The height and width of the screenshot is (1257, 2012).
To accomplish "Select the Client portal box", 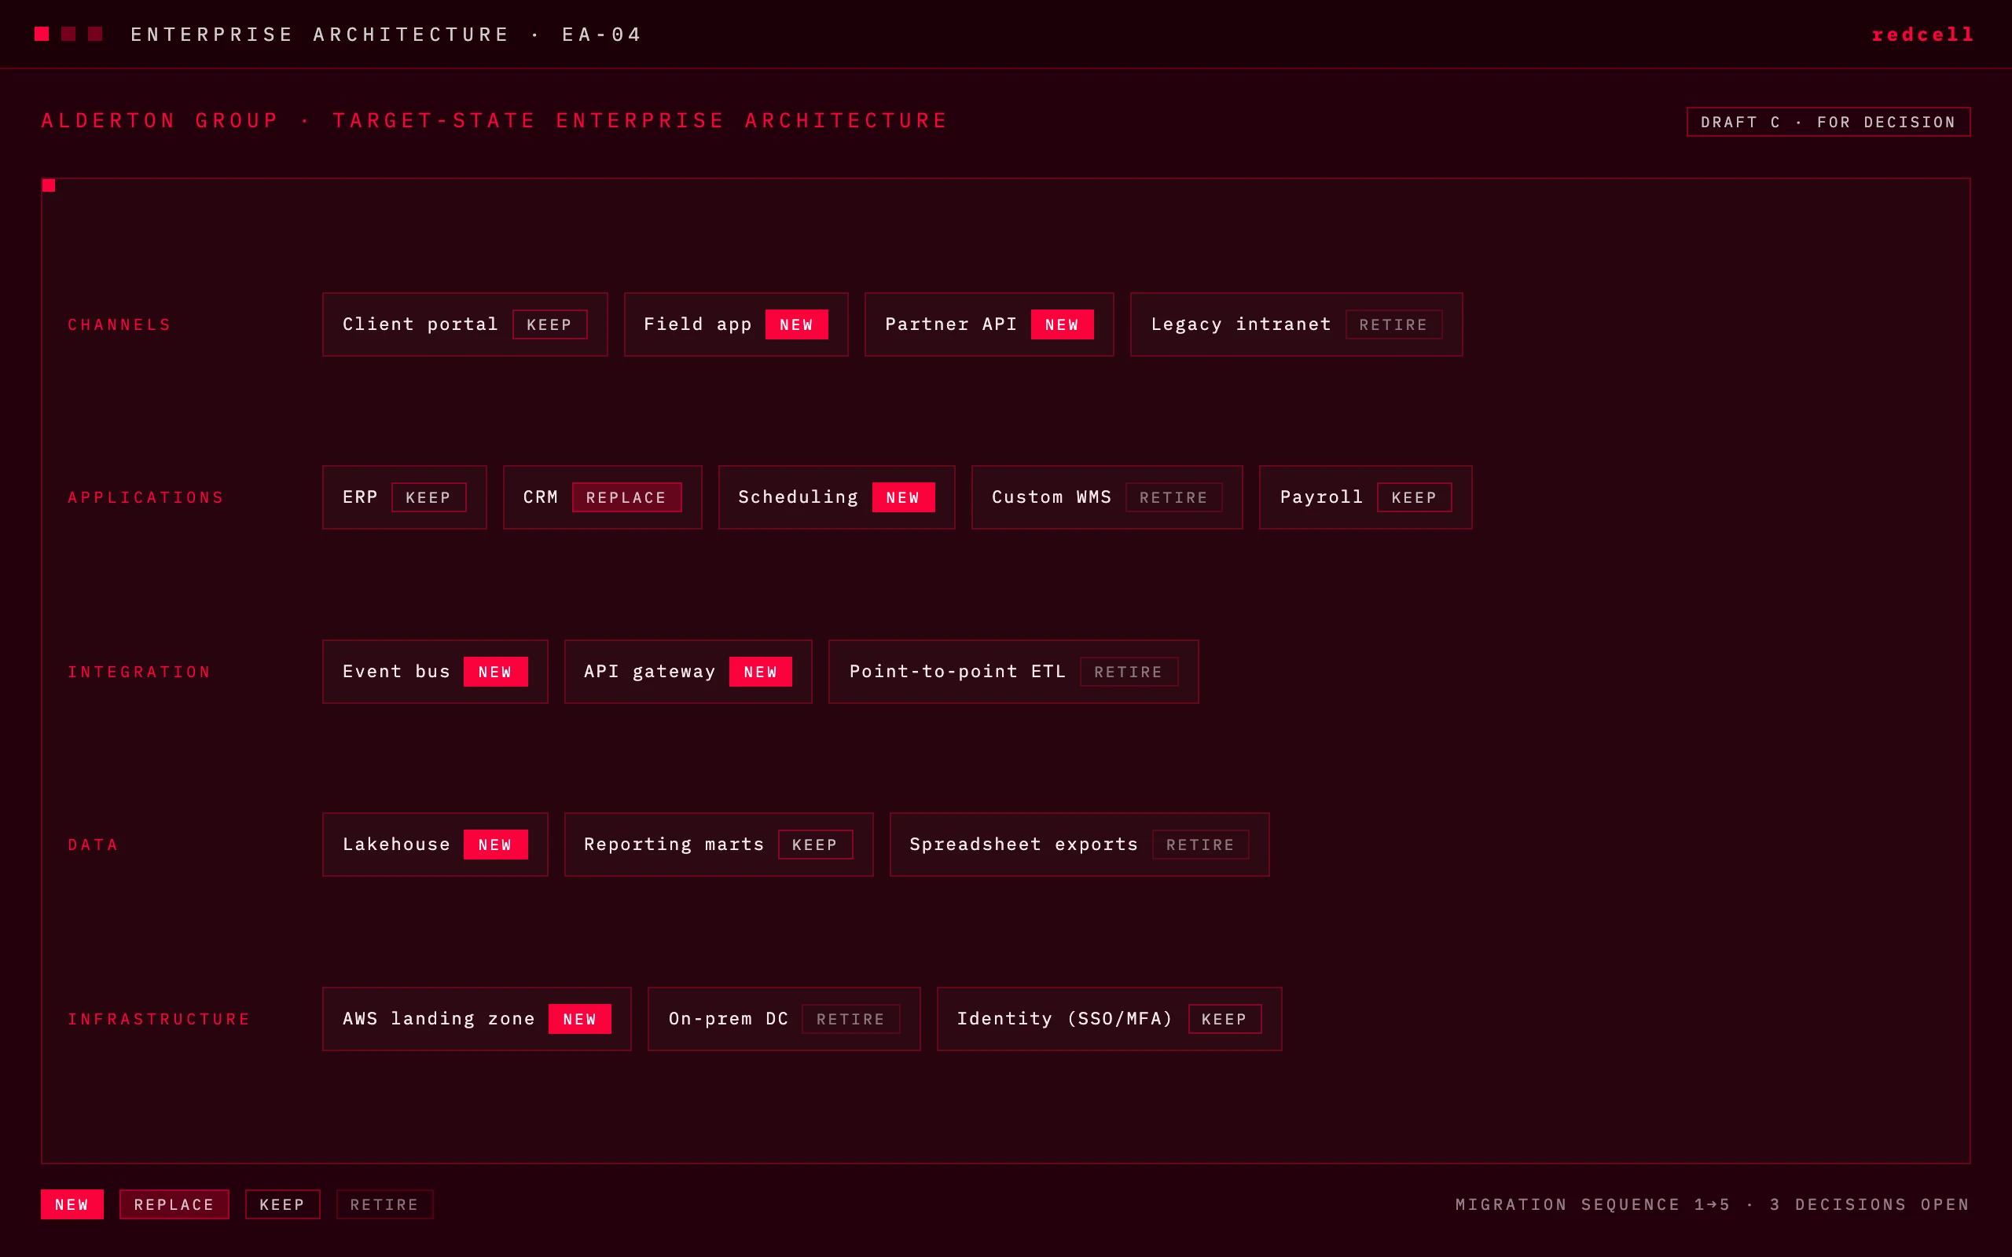I will (464, 324).
